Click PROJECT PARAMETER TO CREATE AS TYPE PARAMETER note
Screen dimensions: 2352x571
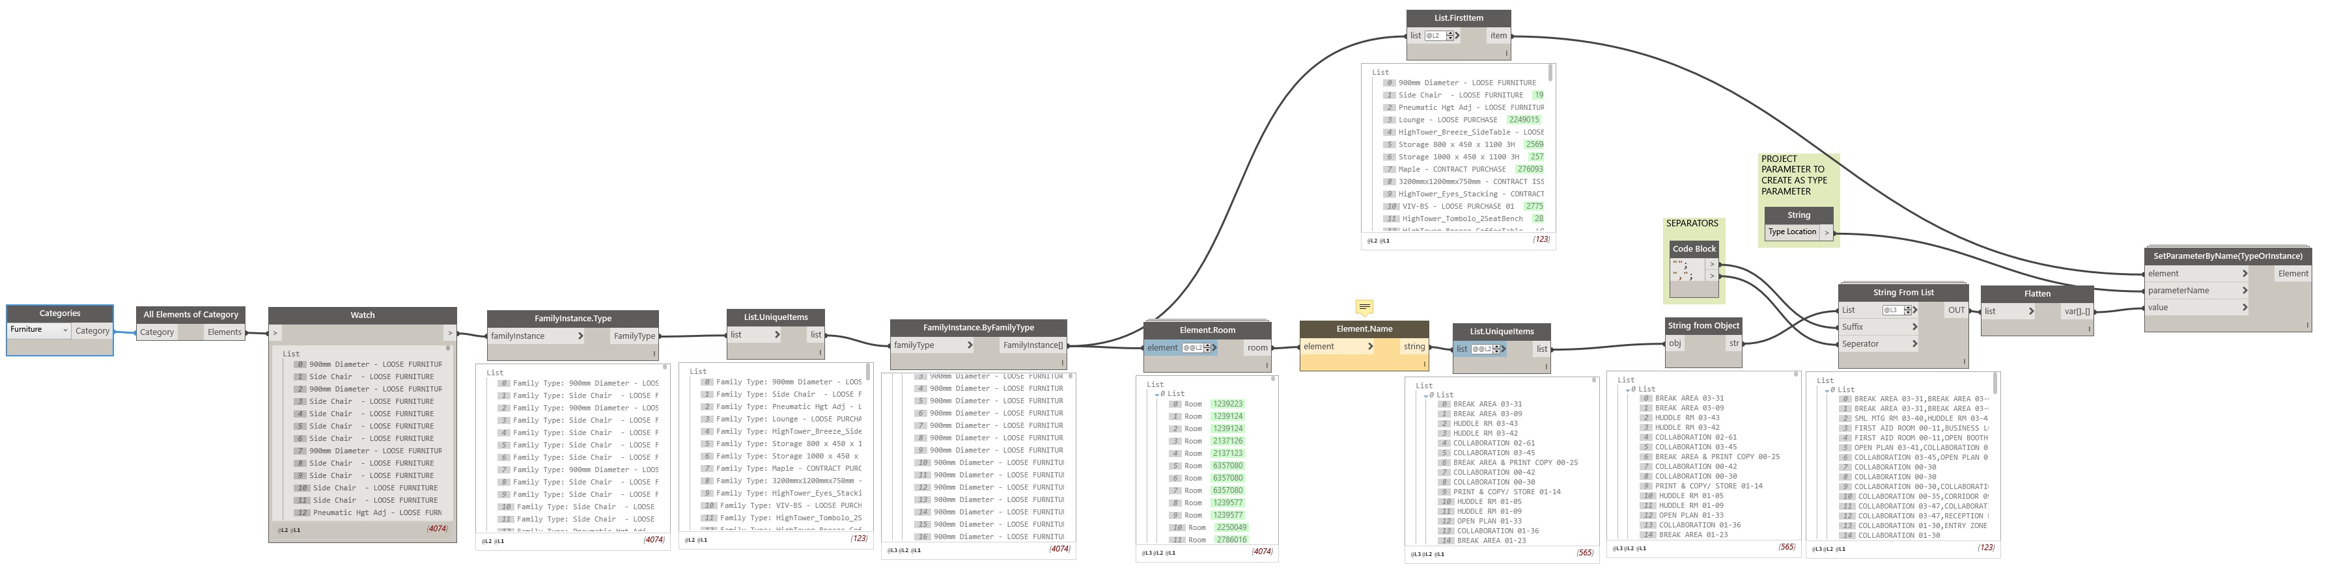click(x=1794, y=175)
